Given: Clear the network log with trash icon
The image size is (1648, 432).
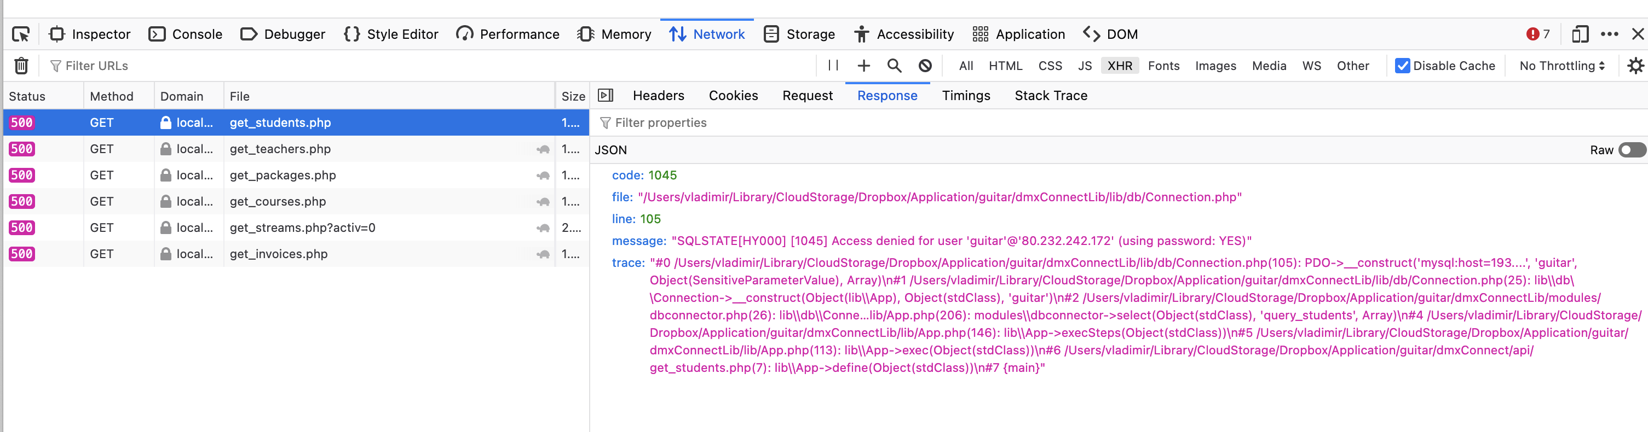Looking at the screenshot, I should (21, 66).
